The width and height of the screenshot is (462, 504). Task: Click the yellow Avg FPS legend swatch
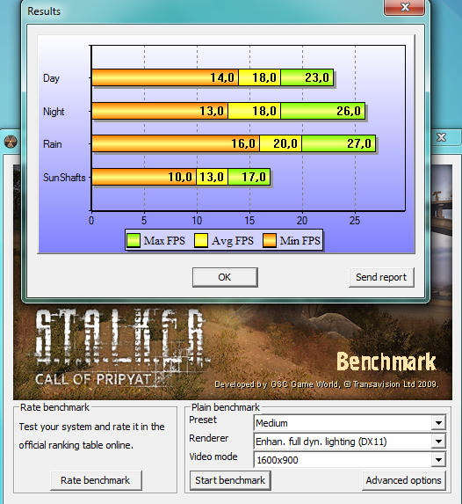pos(201,240)
